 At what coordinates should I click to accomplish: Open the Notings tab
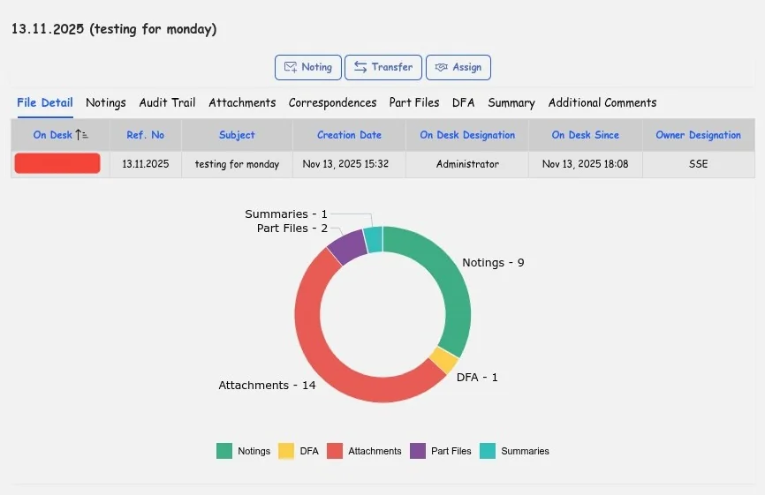point(106,103)
